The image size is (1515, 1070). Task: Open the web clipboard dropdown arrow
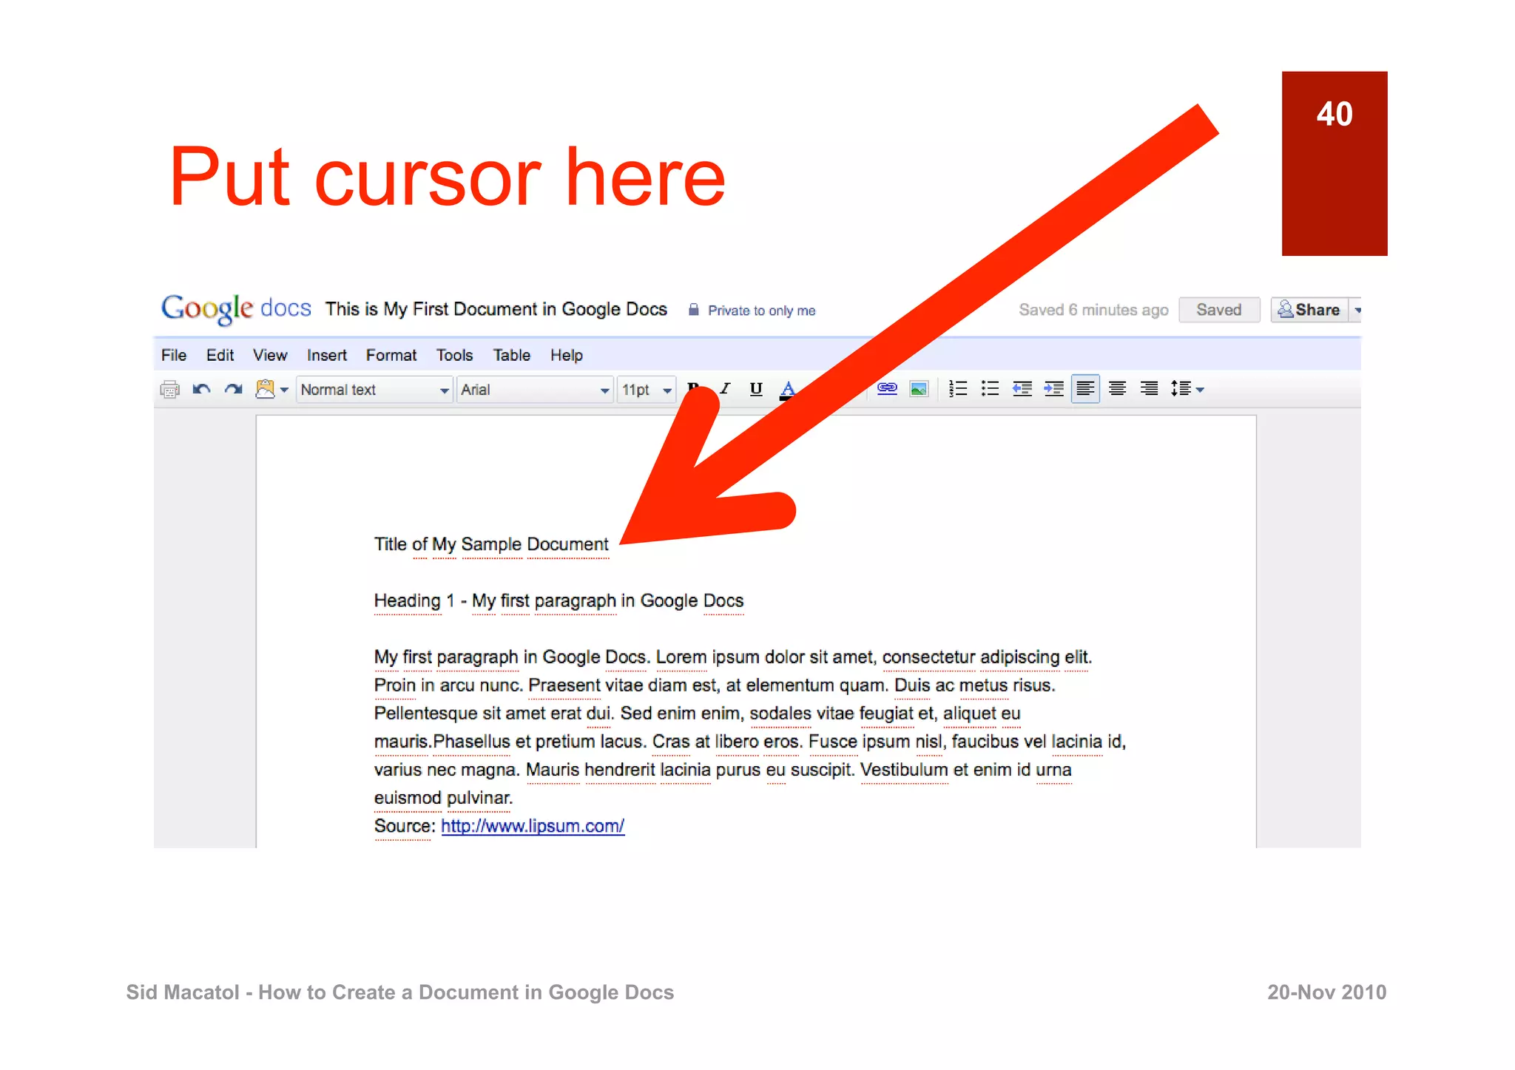[x=284, y=390]
